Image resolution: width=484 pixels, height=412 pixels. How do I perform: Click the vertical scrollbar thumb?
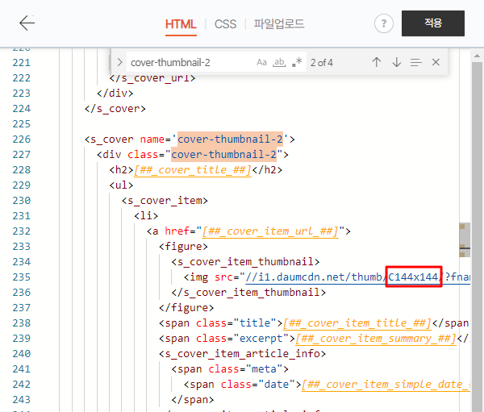click(477, 235)
